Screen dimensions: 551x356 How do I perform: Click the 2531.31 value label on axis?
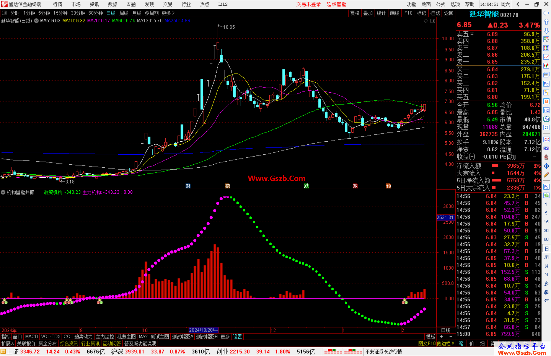446,217
